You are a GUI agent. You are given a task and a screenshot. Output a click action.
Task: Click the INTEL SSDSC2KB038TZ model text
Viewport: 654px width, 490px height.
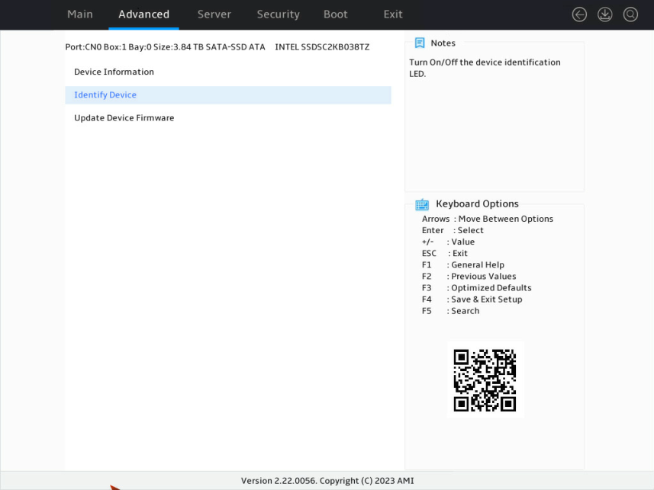pyautogui.click(x=322, y=47)
